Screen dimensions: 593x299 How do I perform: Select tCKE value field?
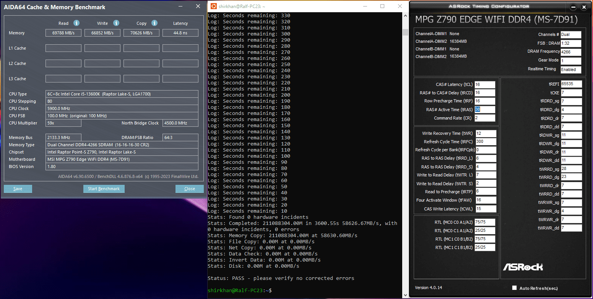[571, 93]
